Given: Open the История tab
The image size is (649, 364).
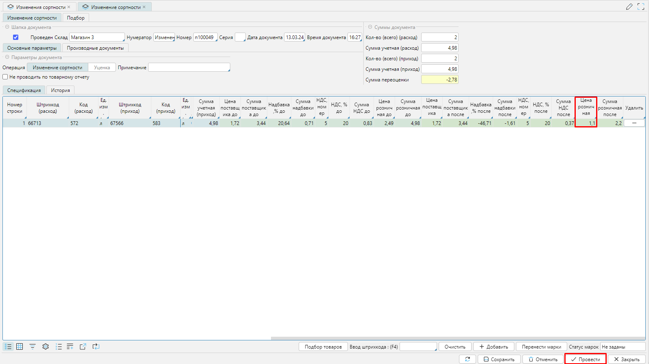Looking at the screenshot, I should click(x=60, y=90).
